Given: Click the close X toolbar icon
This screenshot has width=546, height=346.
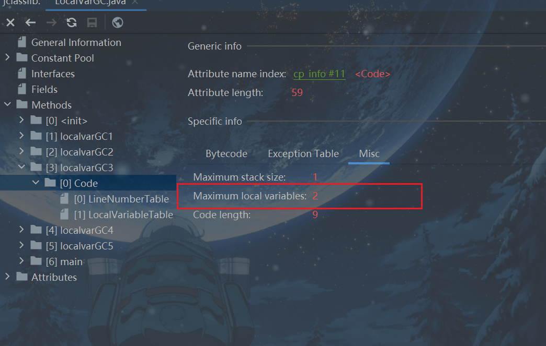Looking at the screenshot, I should tap(10, 22).
